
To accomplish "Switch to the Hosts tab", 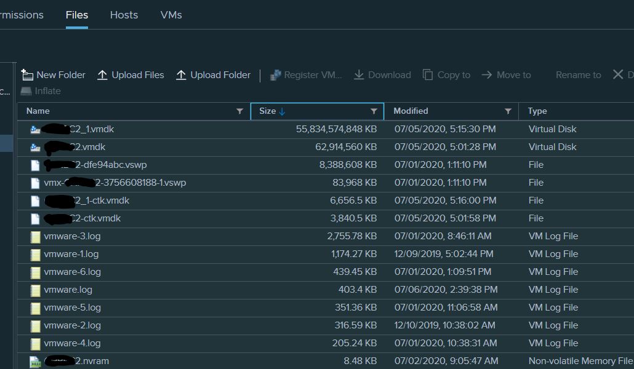I will coord(124,15).
